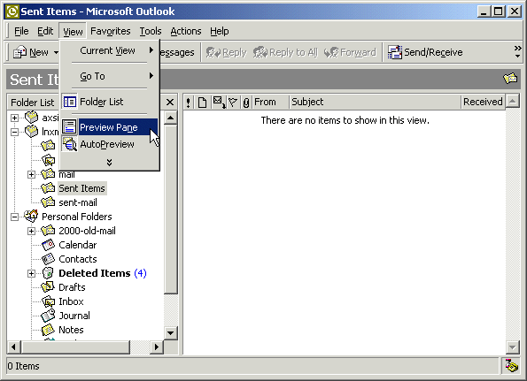Expand the 2000-old-mail folder tree node
527x381 pixels.
(x=31, y=231)
